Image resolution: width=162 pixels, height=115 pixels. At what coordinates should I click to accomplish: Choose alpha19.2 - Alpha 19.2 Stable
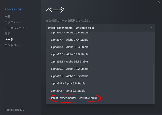pos(70,69)
